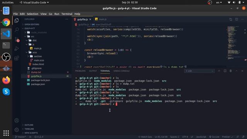Click Watch Sass in the status bar
The height and width of the screenshot is (139, 247).
[x=145, y=137]
